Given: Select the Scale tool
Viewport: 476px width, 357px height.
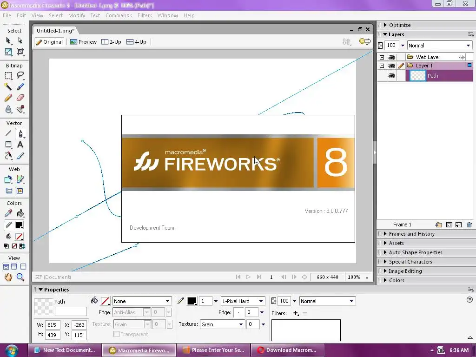Looking at the screenshot, I should [8, 52].
